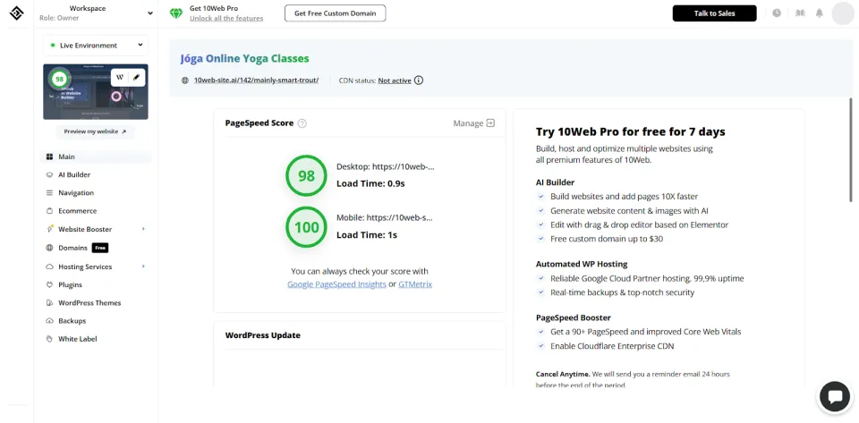Open the Google PageSpeed Insights link

(336, 284)
